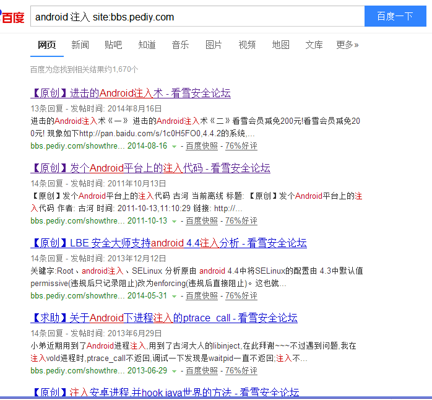Viewport: 432px width, 400px height.
Task: Click text 14条回复 - 发帖时间: 2011年10月13日
Action: click(98, 184)
